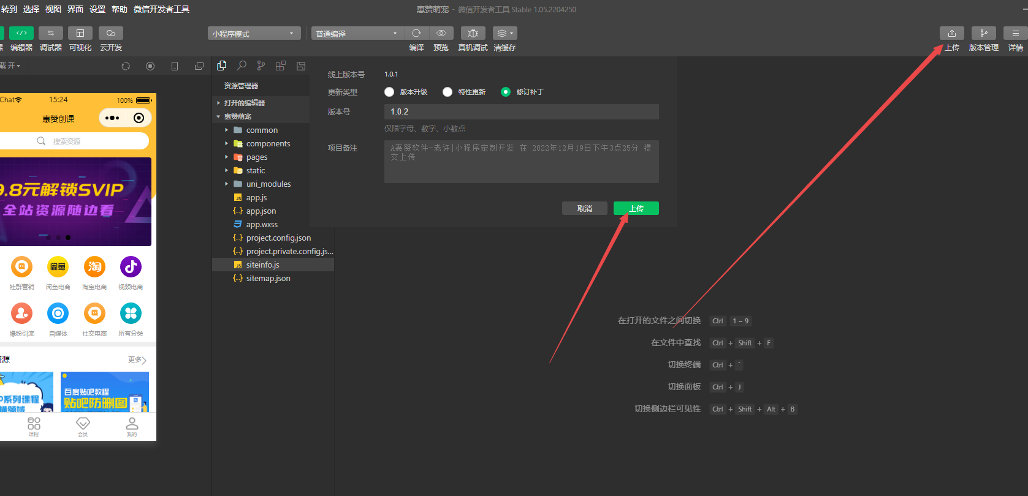The width and height of the screenshot is (1028, 496).
Task: Tap the 课程 tab in simulator
Action: [34, 426]
